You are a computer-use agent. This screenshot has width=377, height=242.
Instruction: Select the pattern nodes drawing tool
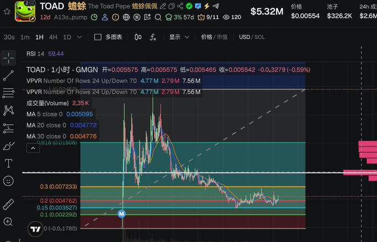click(x=8, y=111)
